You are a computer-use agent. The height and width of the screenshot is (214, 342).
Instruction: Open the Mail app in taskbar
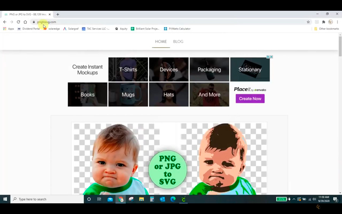click(x=110, y=199)
